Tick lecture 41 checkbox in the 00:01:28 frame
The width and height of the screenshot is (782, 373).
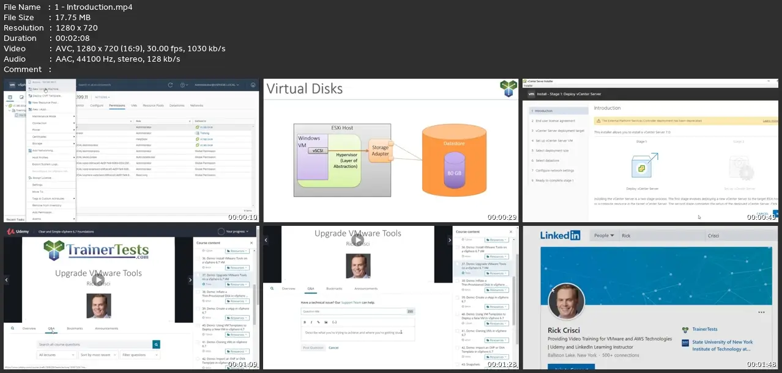458,331
